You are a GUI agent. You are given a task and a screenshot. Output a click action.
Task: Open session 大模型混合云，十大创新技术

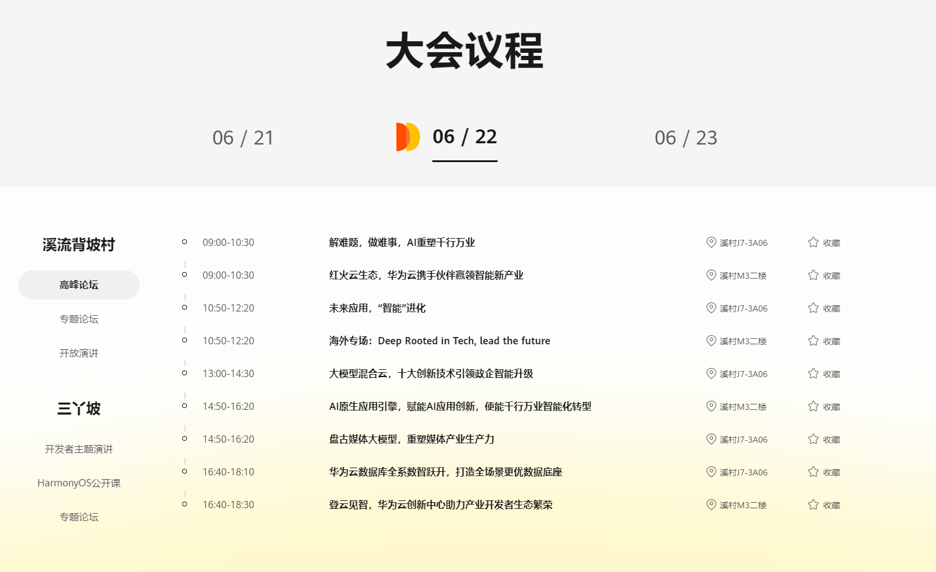tap(431, 373)
